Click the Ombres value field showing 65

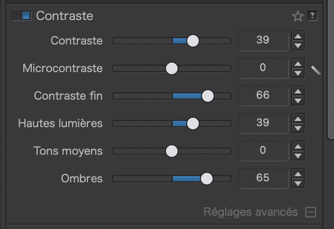tap(263, 179)
